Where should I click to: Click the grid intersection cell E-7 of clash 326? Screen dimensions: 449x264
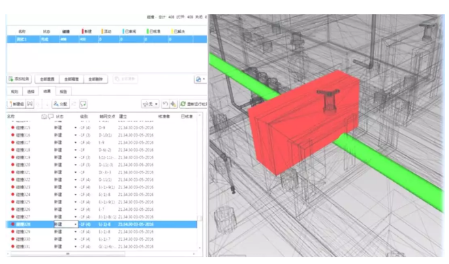pos(102,210)
